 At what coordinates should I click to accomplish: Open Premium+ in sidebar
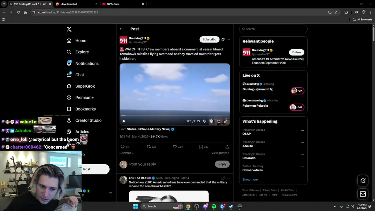pyautogui.click(x=80, y=98)
